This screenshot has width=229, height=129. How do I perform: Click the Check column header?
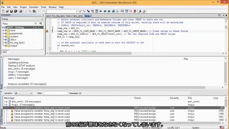click(x=137, y=98)
